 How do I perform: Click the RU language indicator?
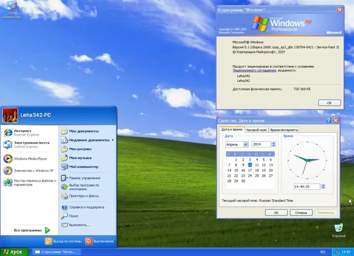click(323, 252)
